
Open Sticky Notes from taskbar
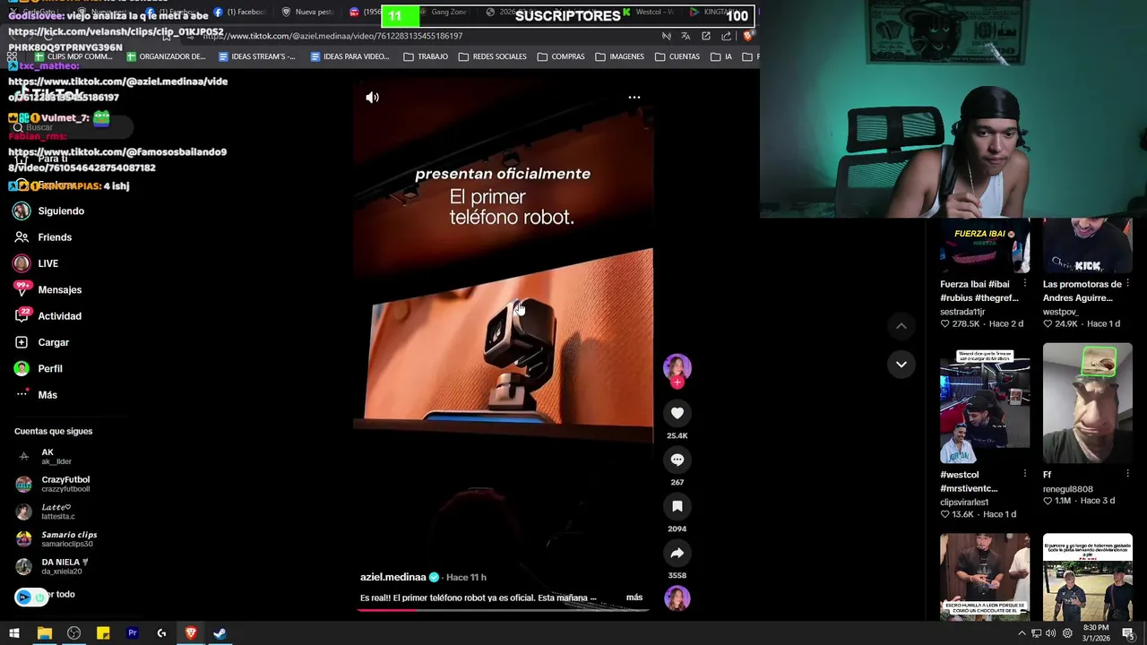[103, 633]
